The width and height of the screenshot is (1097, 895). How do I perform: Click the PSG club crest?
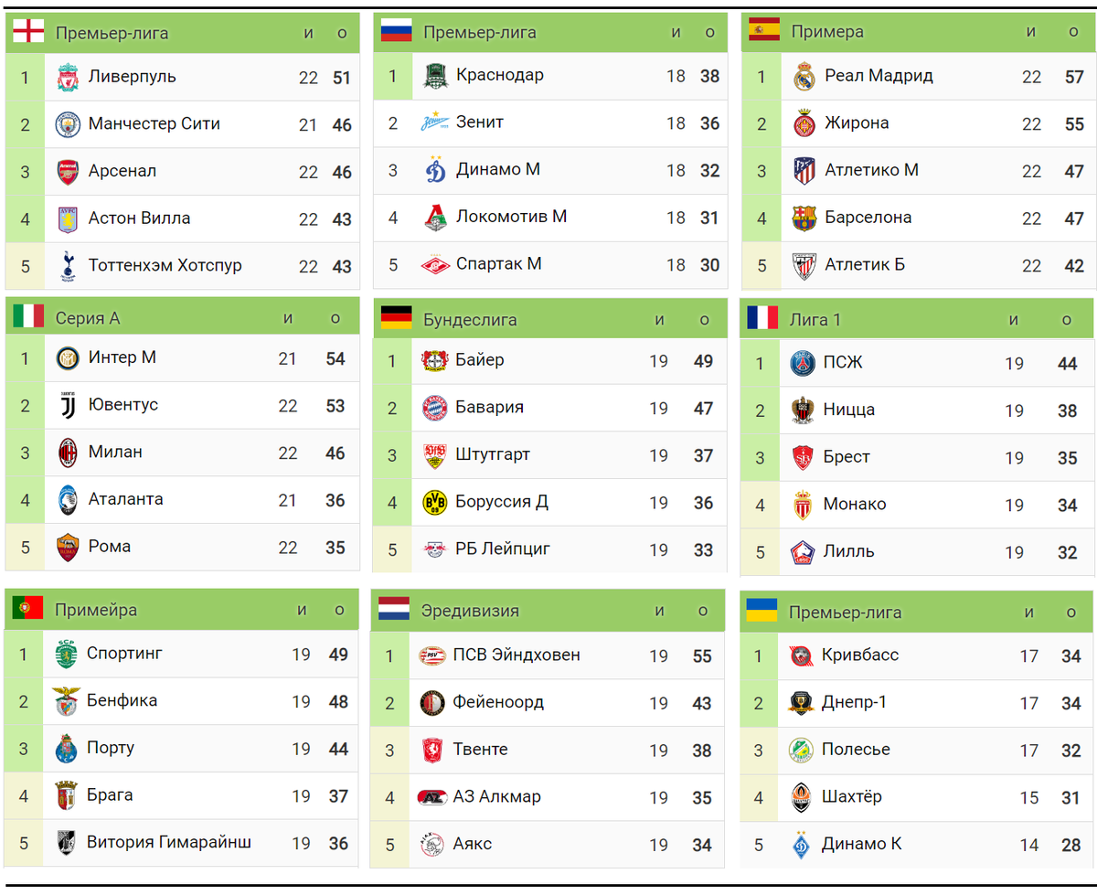click(803, 363)
